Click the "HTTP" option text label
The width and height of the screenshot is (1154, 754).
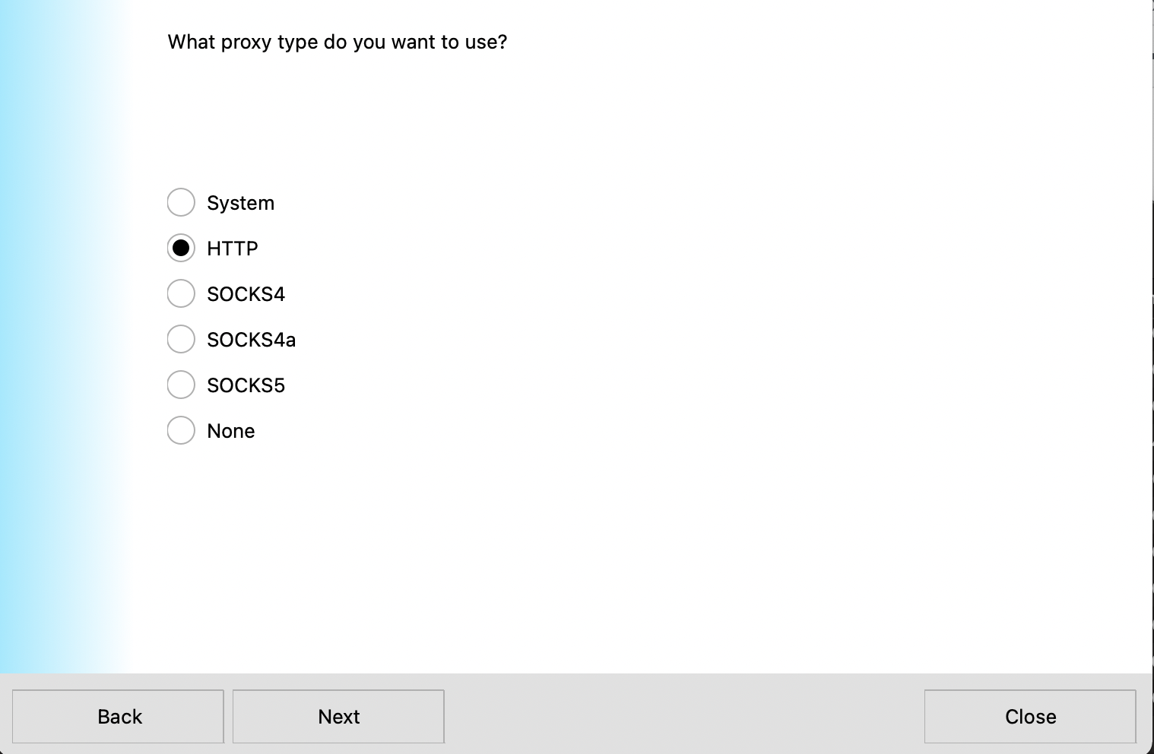point(232,249)
